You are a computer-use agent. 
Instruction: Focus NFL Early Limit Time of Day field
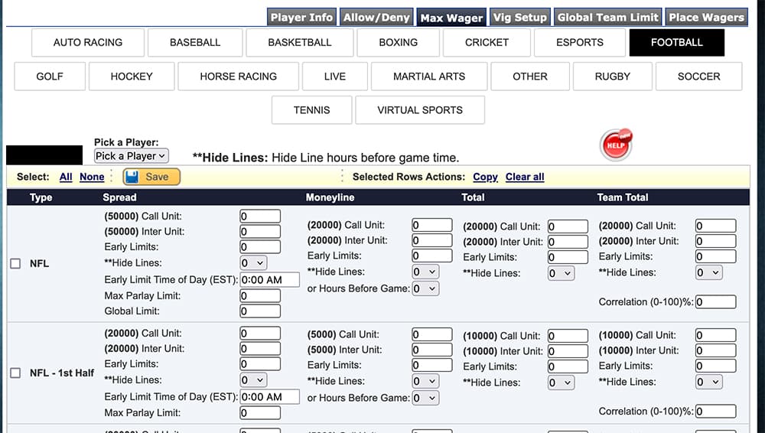point(270,280)
